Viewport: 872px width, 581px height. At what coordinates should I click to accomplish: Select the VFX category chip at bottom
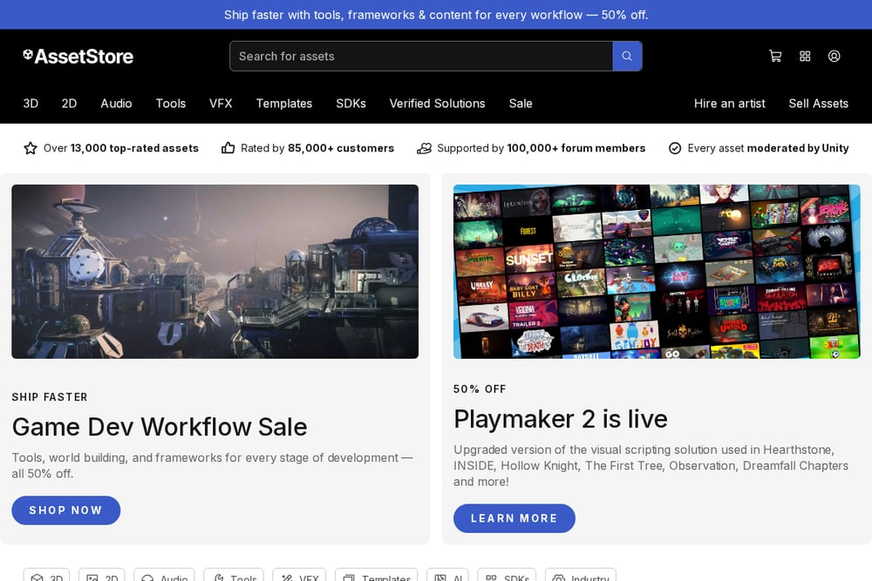click(299, 576)
